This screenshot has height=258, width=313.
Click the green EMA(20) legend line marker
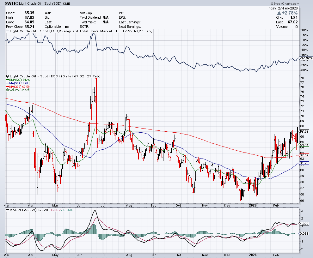(x=8, y=80)
